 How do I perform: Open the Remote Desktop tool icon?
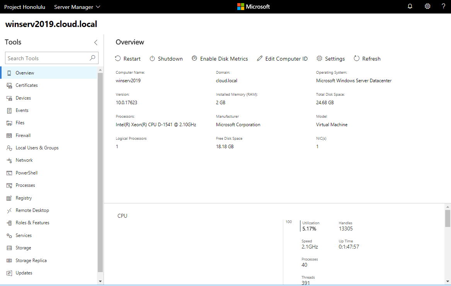tap(9, 211)
